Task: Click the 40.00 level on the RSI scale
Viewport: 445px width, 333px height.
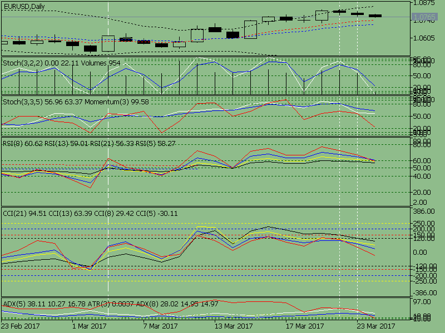Action: click(422, 176)
